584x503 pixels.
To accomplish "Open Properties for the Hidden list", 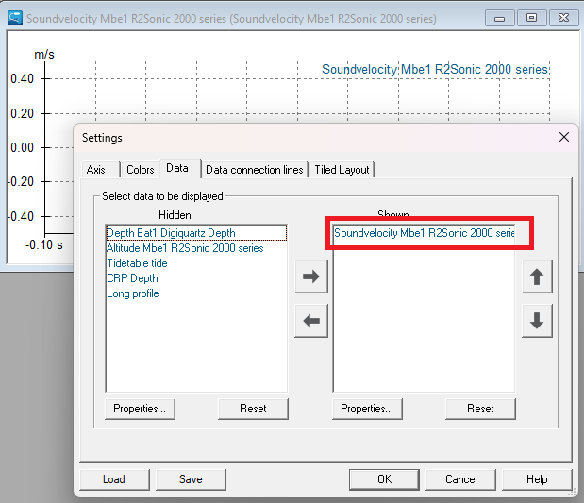I will (x=140, y=409).
